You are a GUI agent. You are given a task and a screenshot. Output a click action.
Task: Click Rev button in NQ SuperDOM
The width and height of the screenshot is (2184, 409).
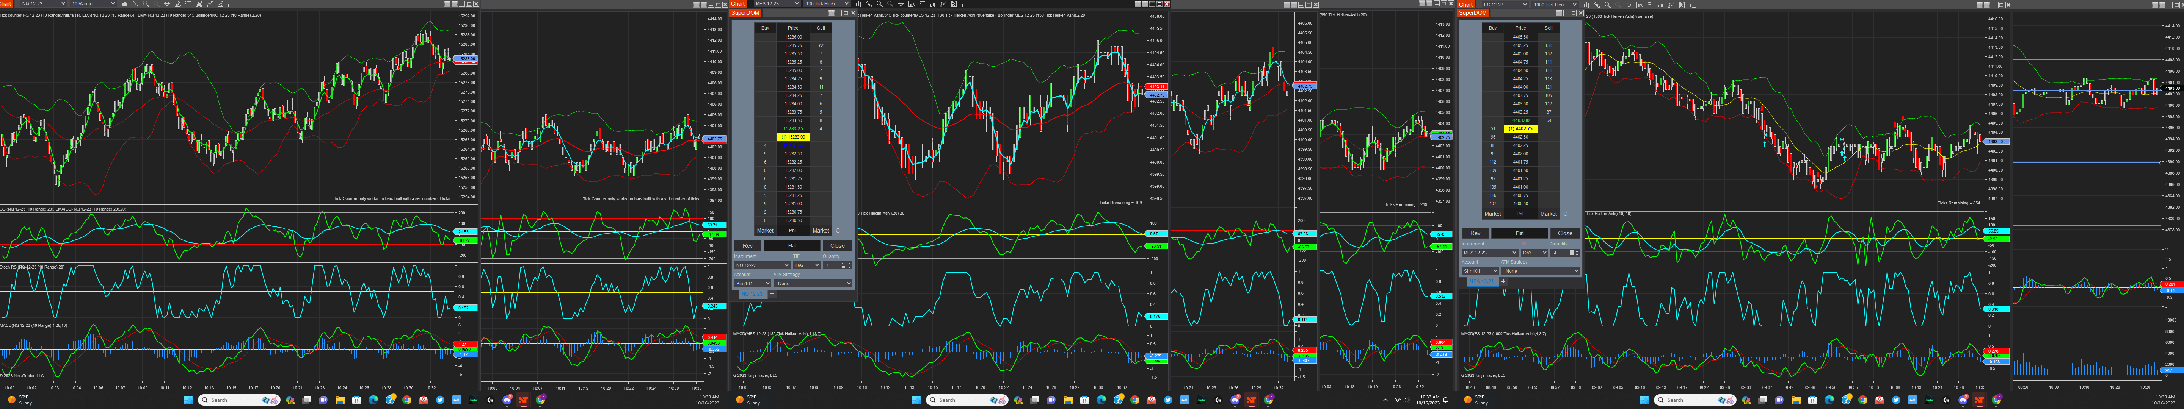(747, 245)
